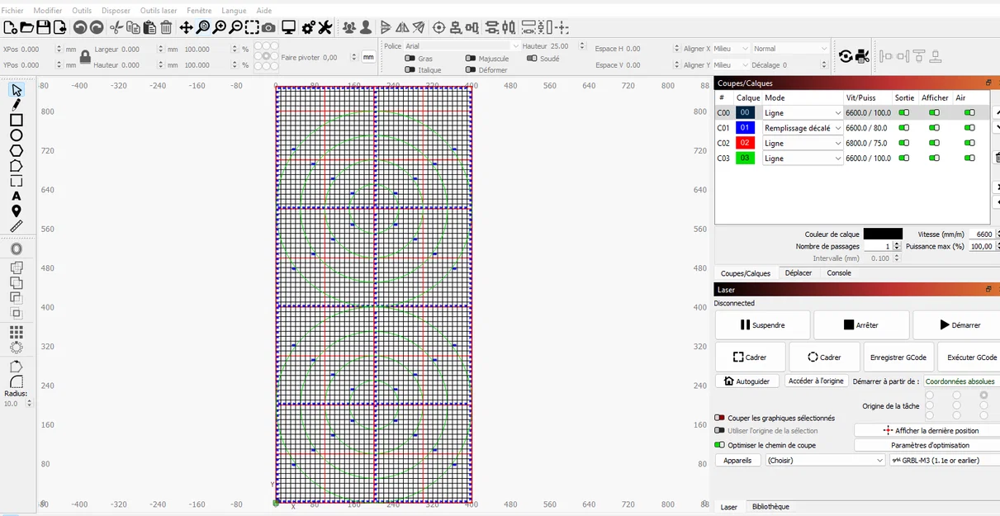Viewport: 1000px width, 516px height.
Task: Click the redo arrow button
Action: coord(97,27)
